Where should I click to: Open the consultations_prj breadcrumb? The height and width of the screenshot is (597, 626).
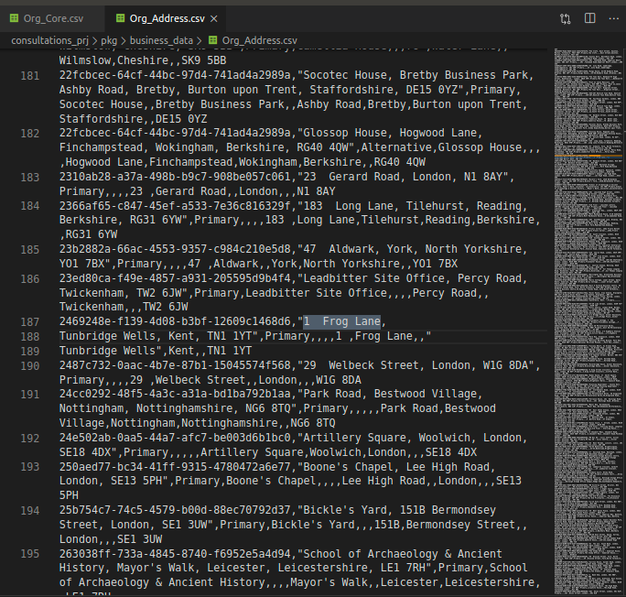pos(49,40)
